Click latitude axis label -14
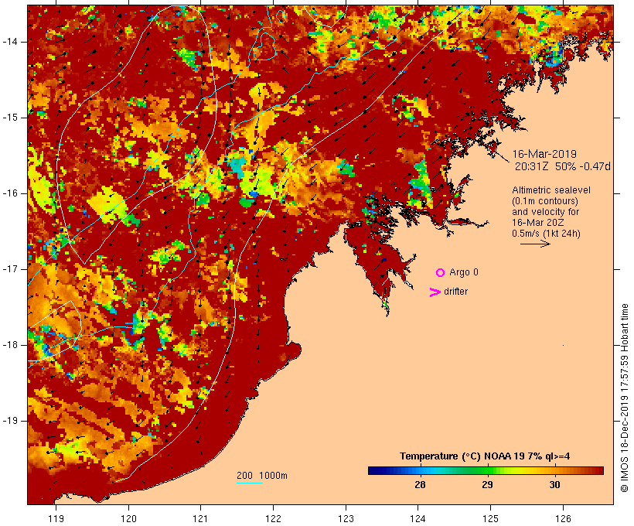Screen dimensions: 634x526 coord(10,42)
